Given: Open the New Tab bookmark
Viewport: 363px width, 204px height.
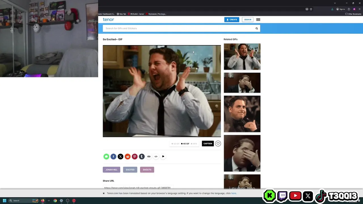Looking at the screenshot, I should tap(121, 14).
